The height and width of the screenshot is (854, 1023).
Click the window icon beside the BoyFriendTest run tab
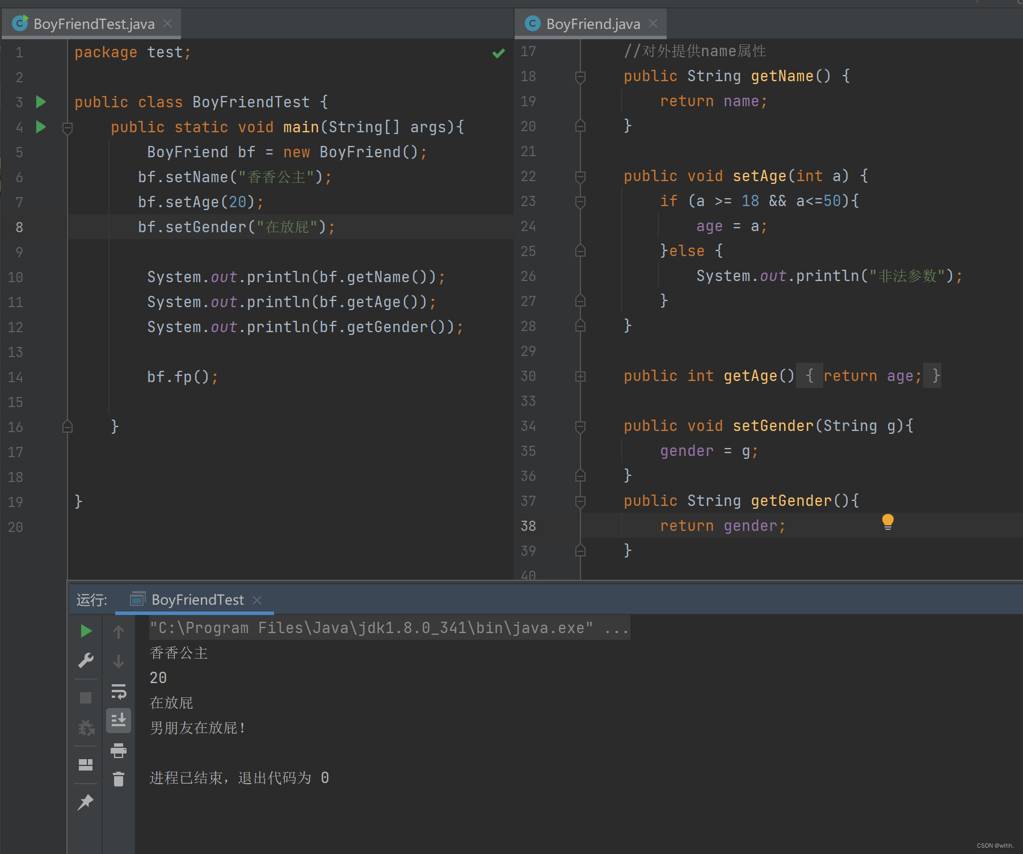point(138,599)
